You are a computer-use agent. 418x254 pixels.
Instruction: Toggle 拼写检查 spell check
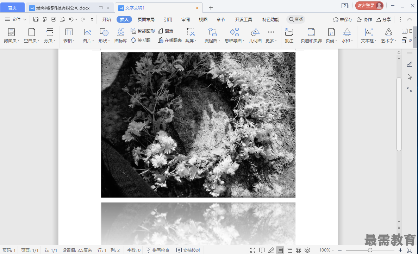click(157, 250)
